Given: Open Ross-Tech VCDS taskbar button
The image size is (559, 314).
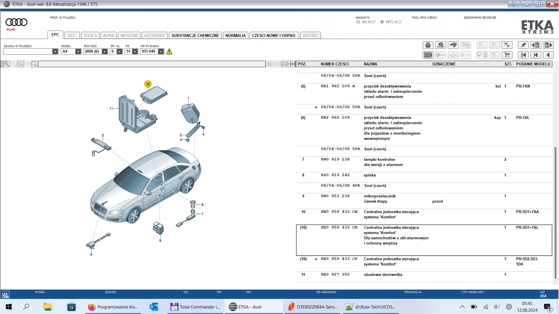Looking at the screenshot, I should tap(371, 307).
